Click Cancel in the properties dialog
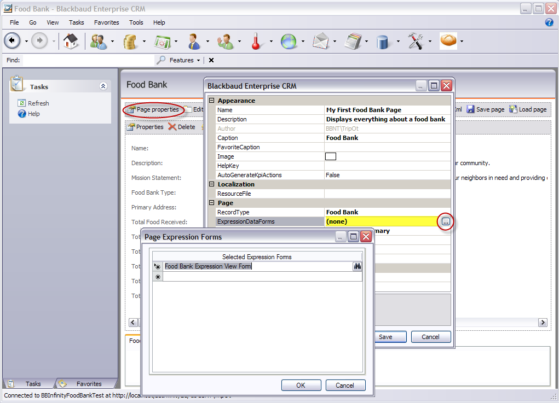The height and width of the screenshot is (403, 559). click(431, 337)
